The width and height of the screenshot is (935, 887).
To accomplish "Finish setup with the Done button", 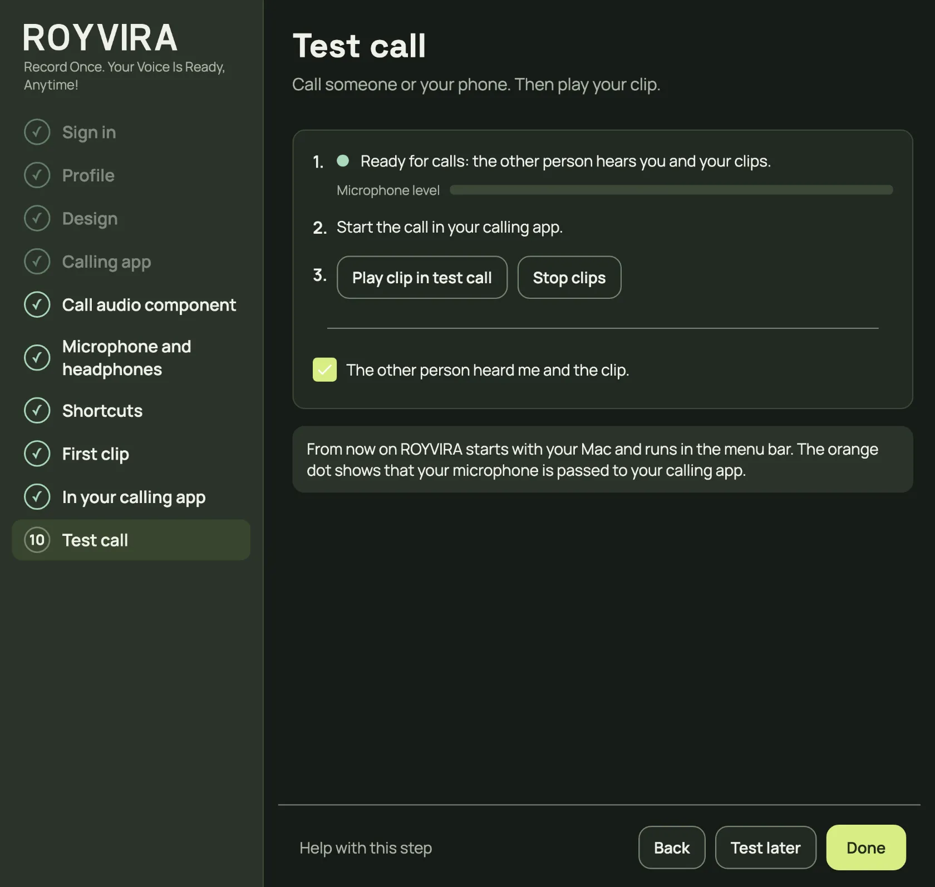I will point(866,847).
